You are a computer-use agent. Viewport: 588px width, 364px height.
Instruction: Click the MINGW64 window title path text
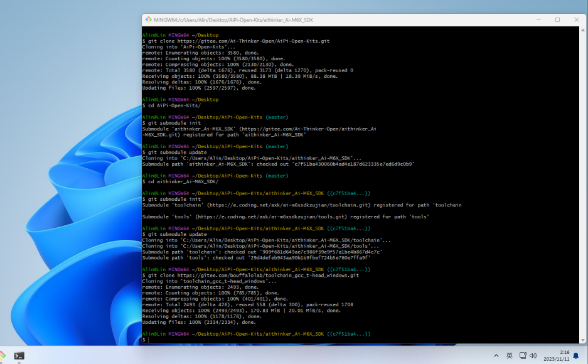[233, 20]
